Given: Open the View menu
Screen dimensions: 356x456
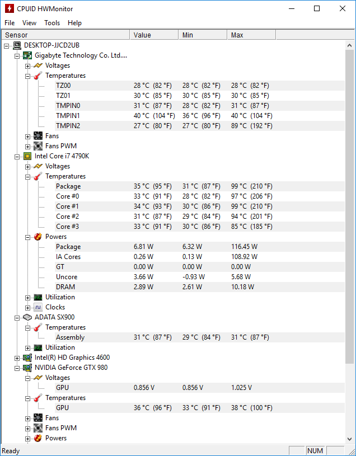Looking at the screenshot, I should (29, 23).
